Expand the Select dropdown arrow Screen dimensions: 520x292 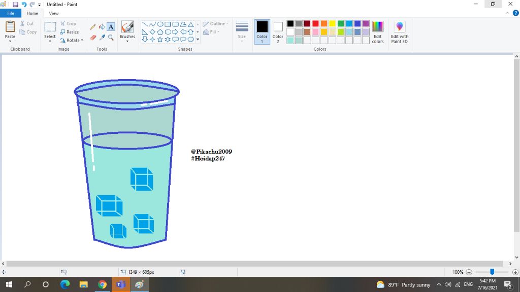(50, 42)
